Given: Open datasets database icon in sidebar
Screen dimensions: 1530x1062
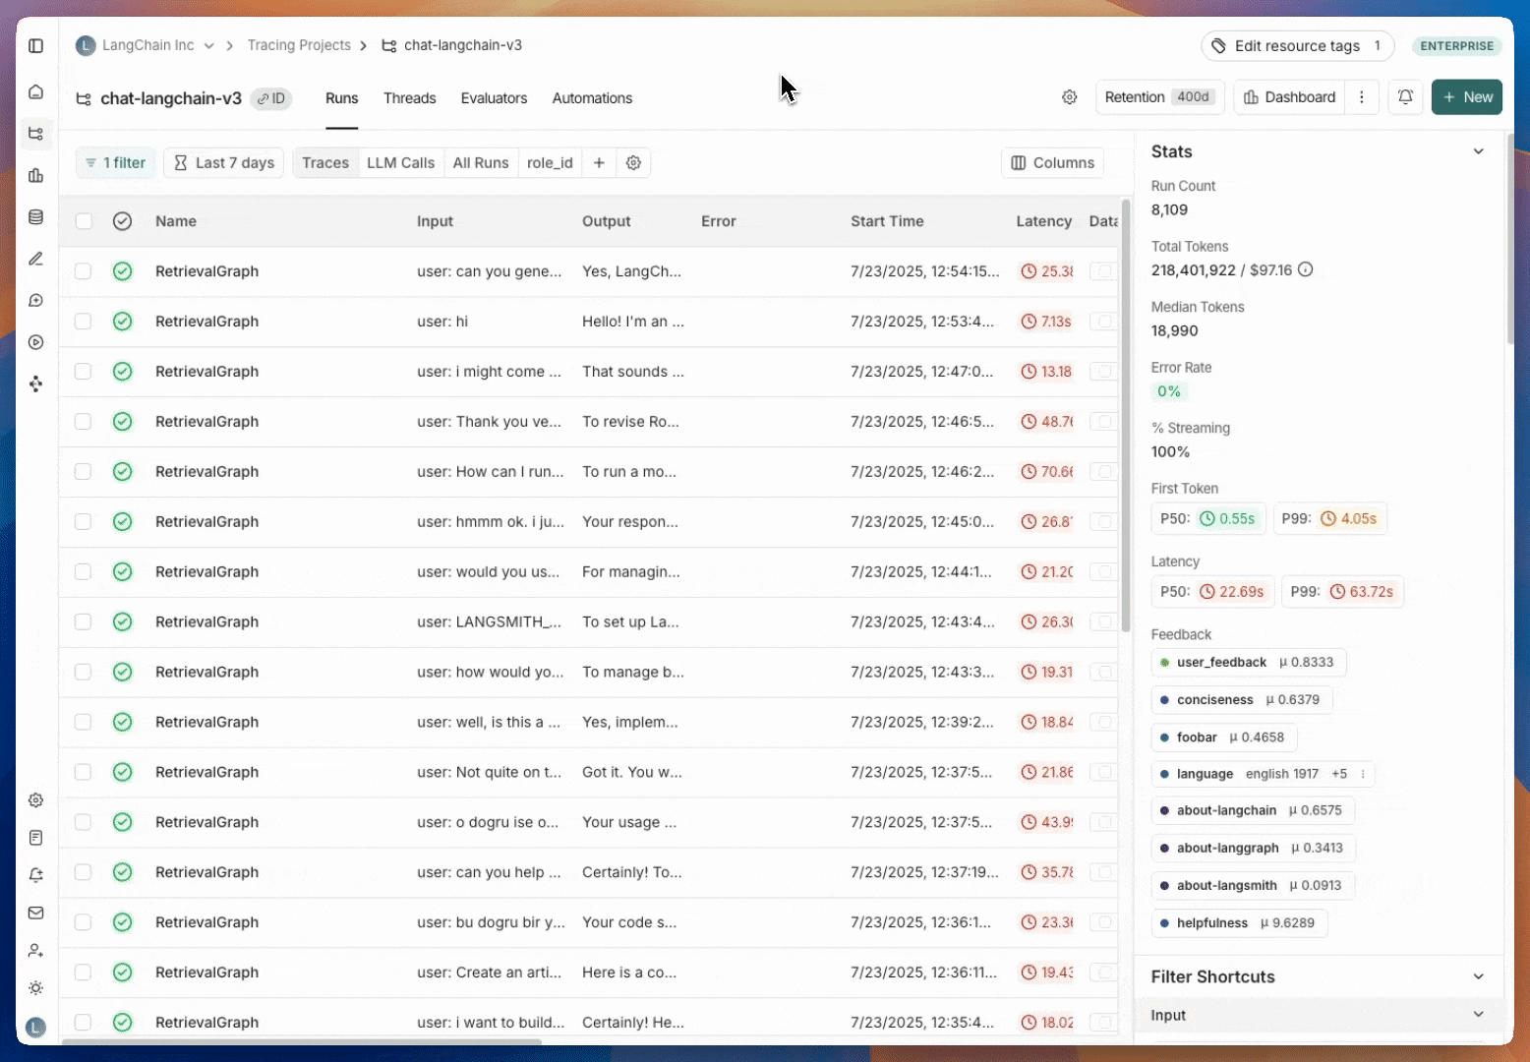Looking at the screenshot, I should [x=36, y=217].
